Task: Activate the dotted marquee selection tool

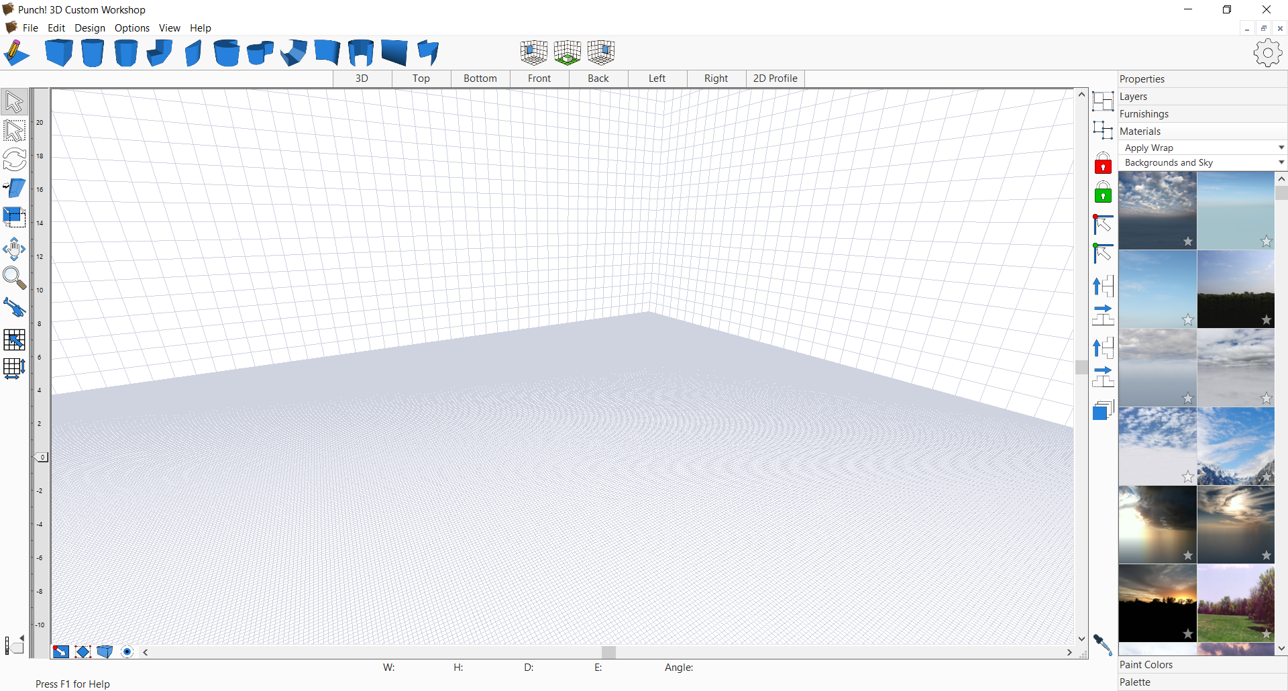Action: click(14, 131)
